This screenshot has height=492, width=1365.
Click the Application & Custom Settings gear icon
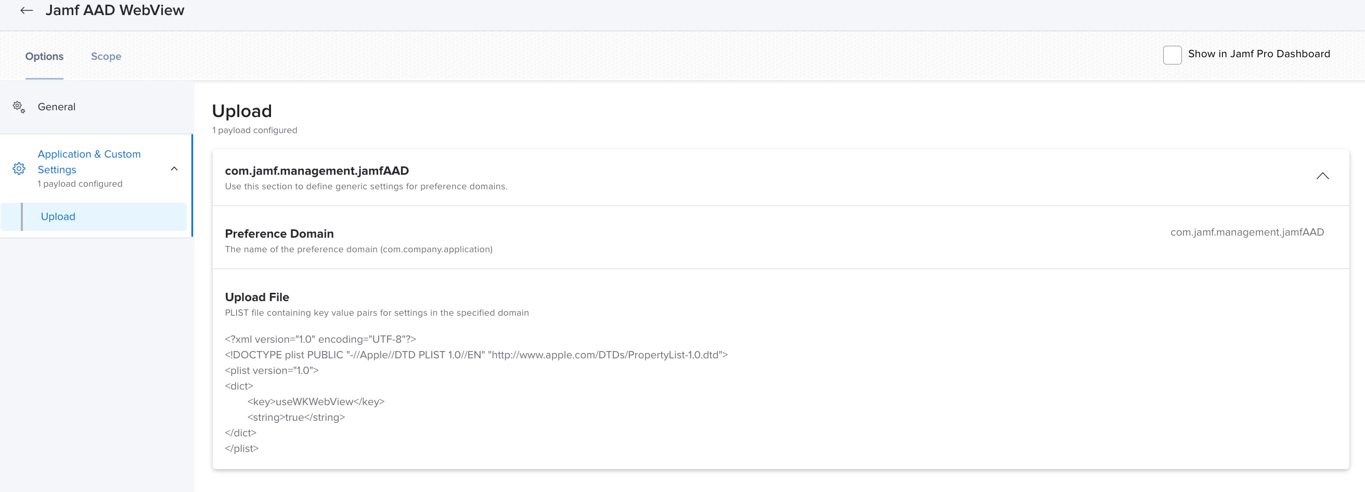pyautogui.click(x=19, y=169)
